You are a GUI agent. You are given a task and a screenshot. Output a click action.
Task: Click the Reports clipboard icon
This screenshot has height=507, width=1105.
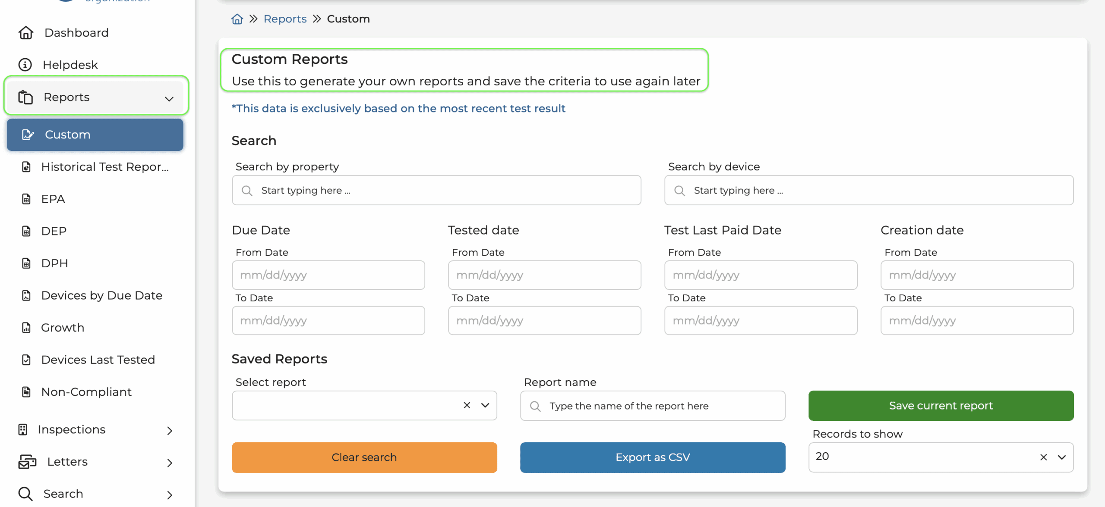tap(25, 97)
